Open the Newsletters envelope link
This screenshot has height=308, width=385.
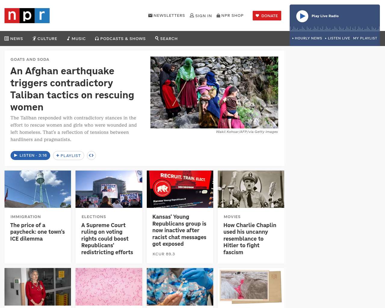point(167,16)
